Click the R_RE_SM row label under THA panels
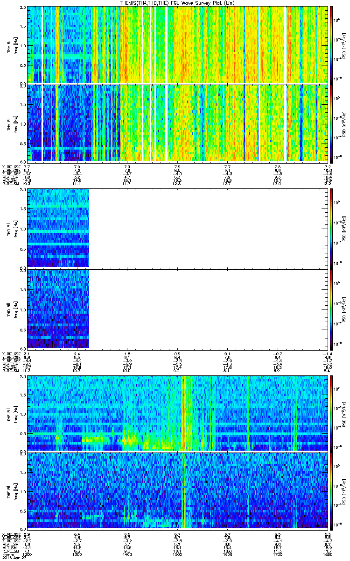350x561 pixels. 10,184
